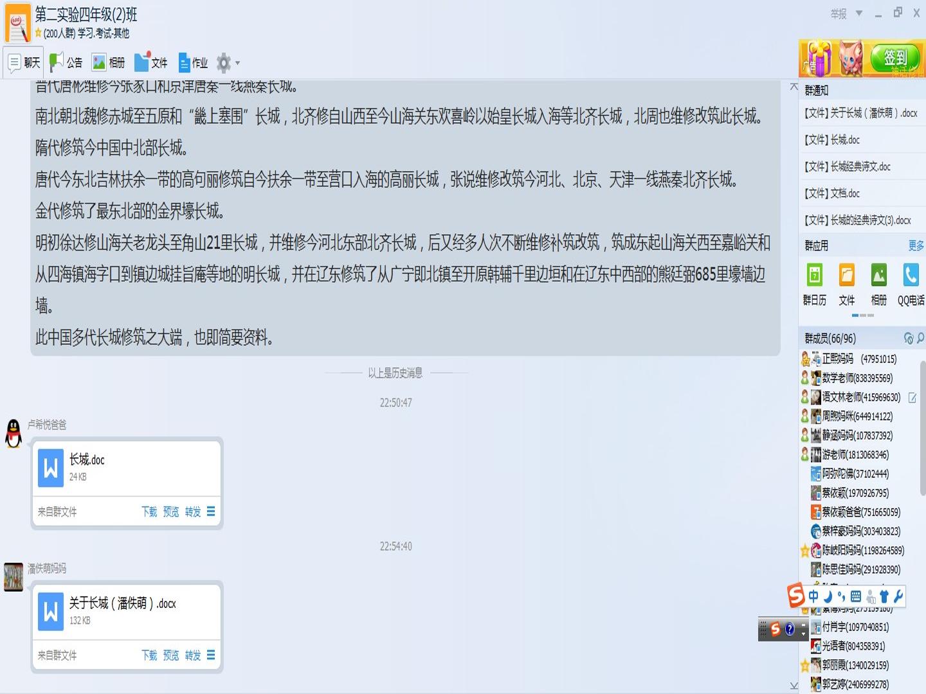Expand the settings gear dropdown arrow
The width and height of the screenshot is (926, 694).
tap(238, 63)
